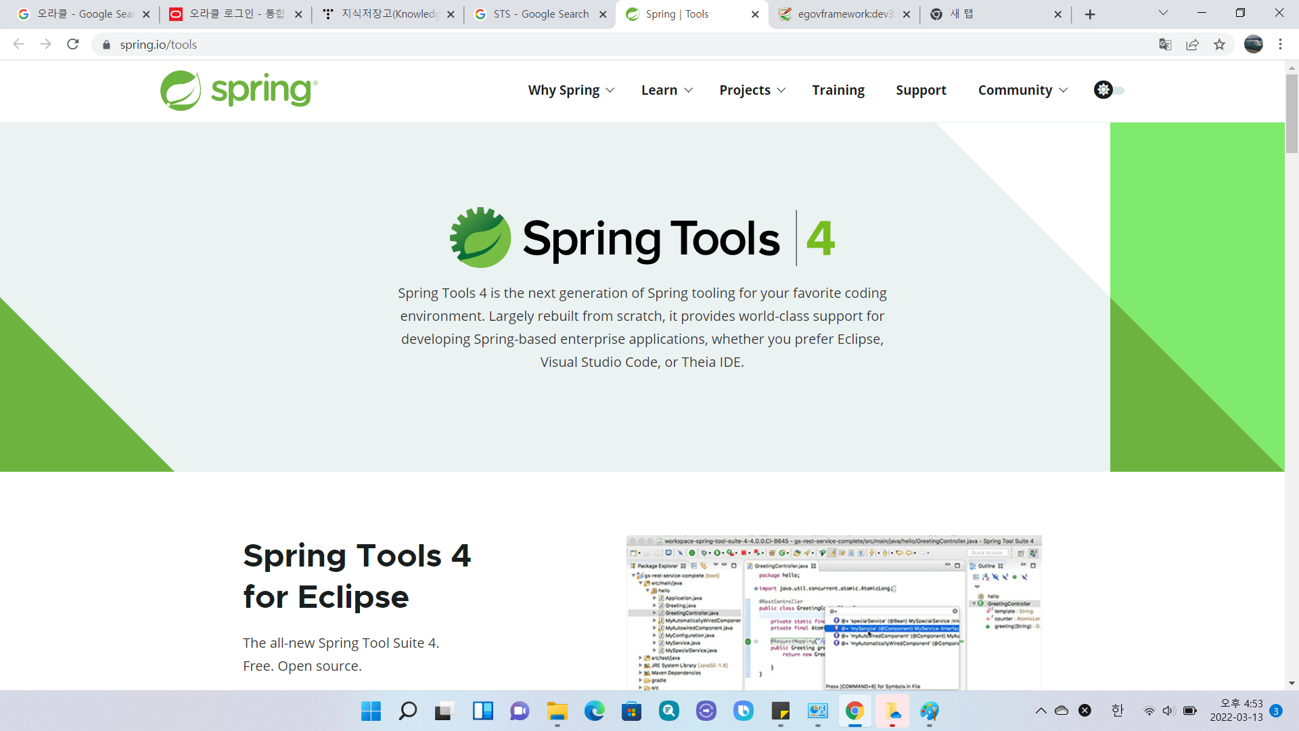Expand the Projects navigation dropdown

752,90
